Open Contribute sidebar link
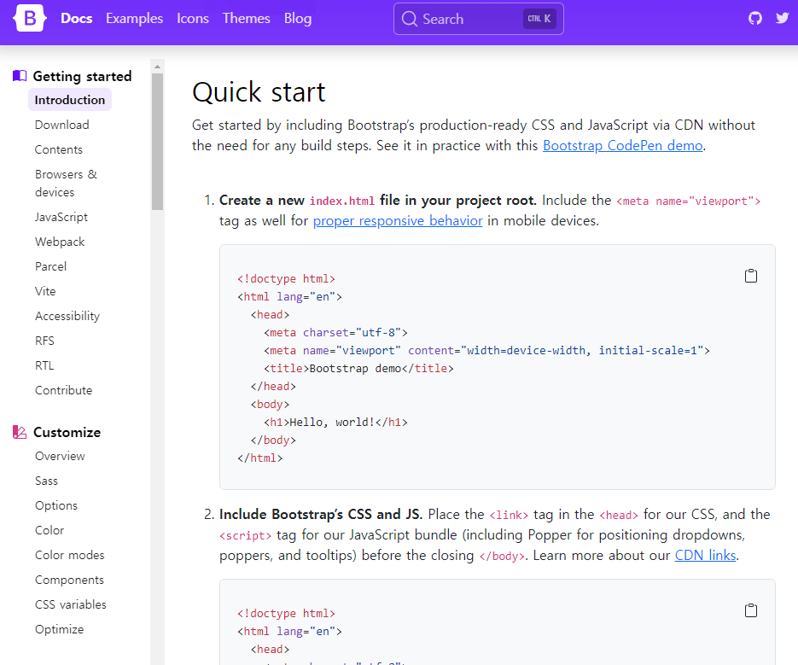 click(64, 390)
